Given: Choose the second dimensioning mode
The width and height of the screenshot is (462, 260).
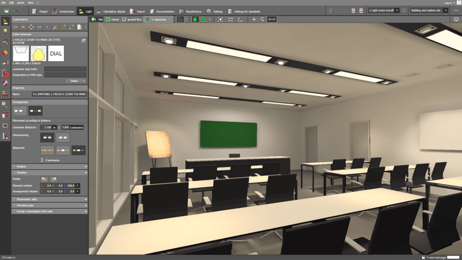Looking at the screenshot, I should pyautogui.click(x=63, y=137).
